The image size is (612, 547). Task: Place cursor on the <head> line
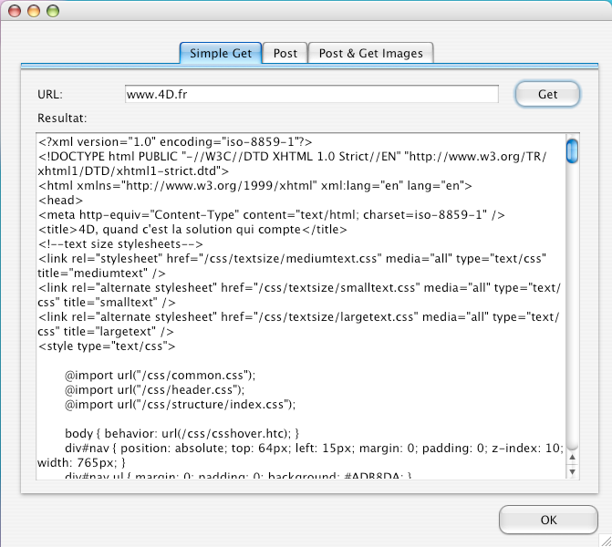62,200
